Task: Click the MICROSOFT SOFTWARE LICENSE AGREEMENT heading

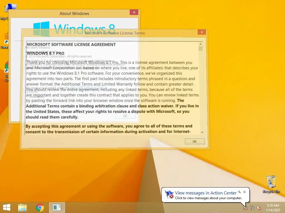Action: tap(71, 45)
